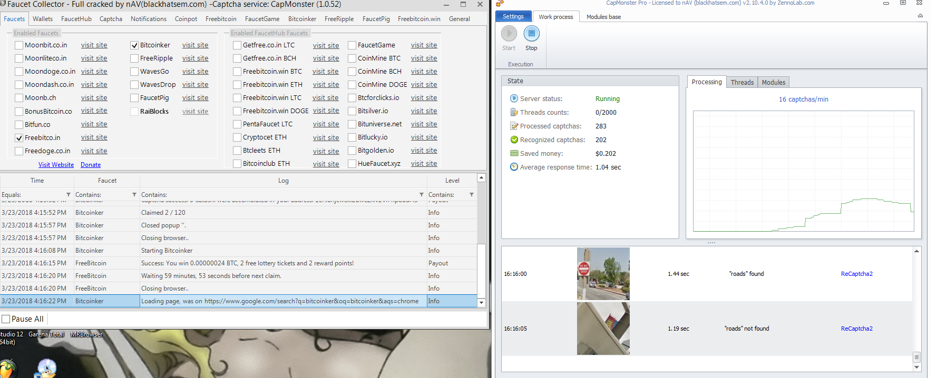Switch to the Threads tab
Viewport: 937px width, 378px height.
coord(742,82)
